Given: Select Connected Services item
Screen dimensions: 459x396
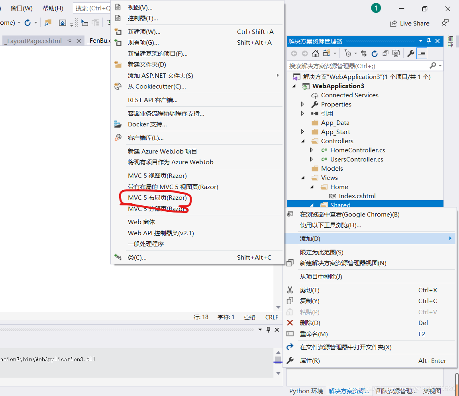Looking at the screenshot, I should click(x=349, y=95).
